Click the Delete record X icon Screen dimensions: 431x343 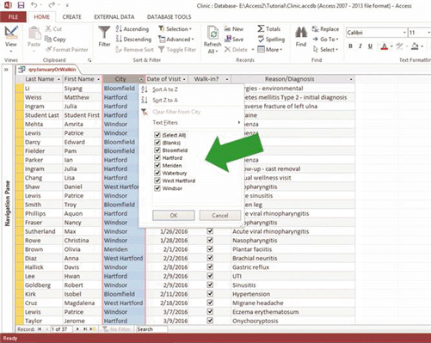(x=227, y=50)
